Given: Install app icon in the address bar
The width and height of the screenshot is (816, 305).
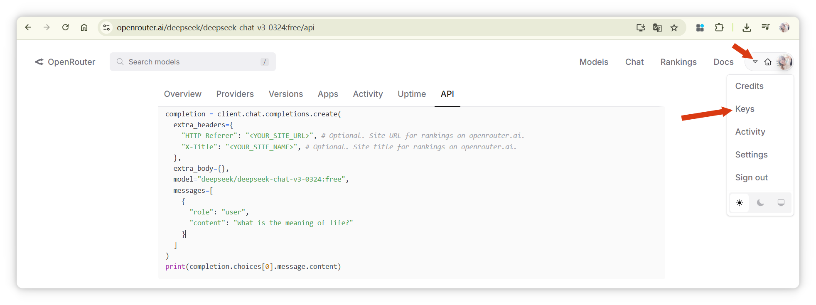Looking at the screenshot, I should tap(641, 27).
